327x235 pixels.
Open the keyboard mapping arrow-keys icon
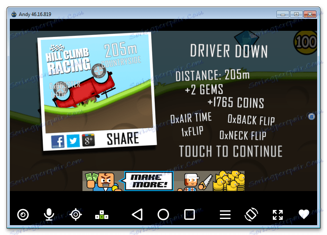coord(102,215)
